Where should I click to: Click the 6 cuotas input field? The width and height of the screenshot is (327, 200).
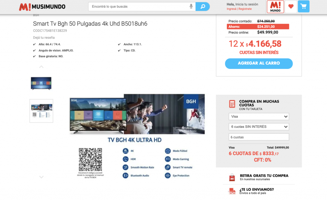click(x=259, y=137)
